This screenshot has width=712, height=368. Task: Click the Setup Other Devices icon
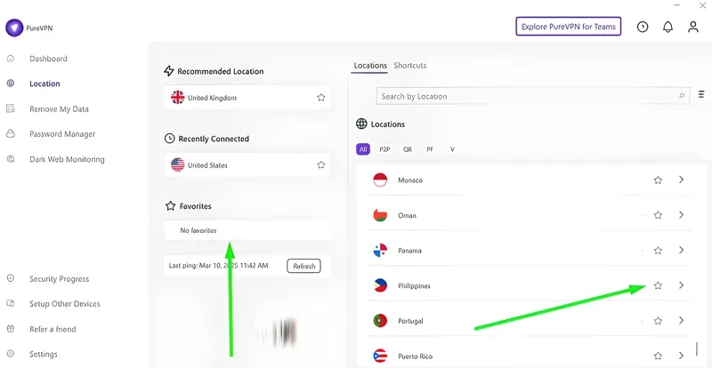pos(11,304)
